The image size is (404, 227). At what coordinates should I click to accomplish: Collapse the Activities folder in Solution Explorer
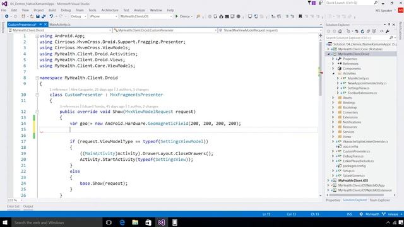click(333, 73)
